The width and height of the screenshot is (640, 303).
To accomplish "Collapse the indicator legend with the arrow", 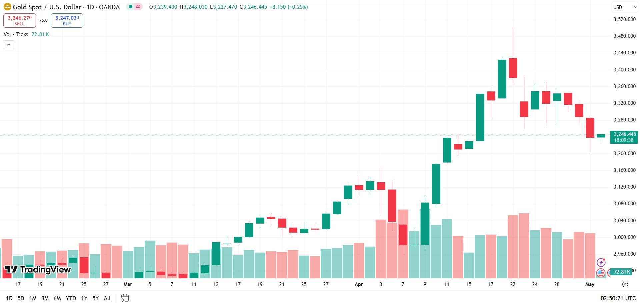I will [x=9, y=45].
